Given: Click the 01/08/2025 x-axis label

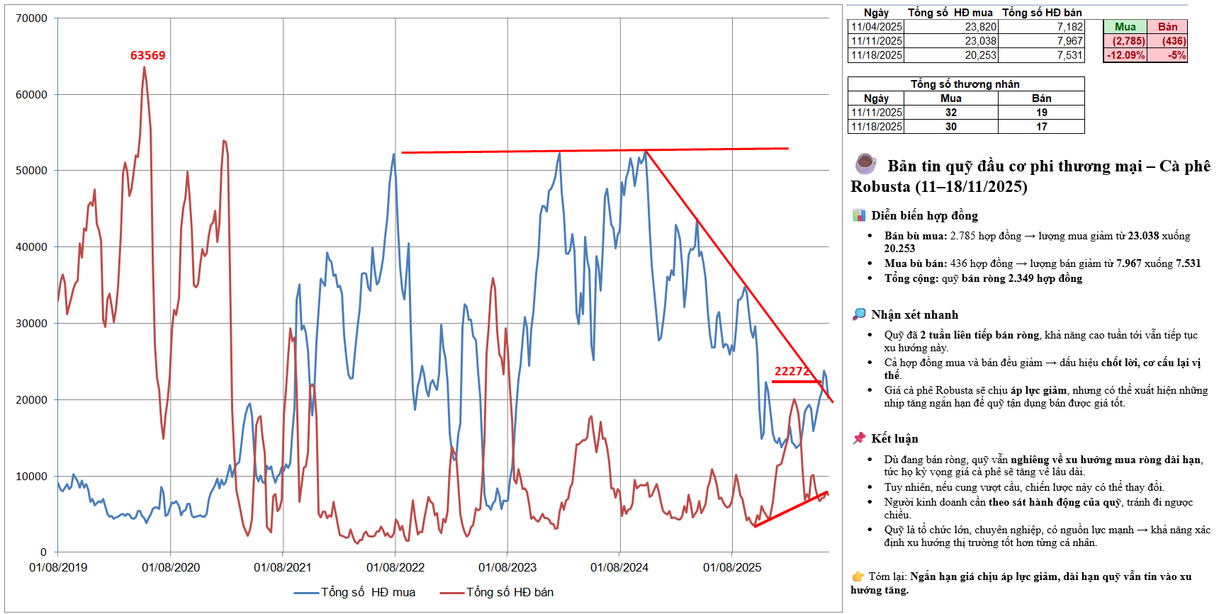Looking at the screenshot, I should pos(731,567).
